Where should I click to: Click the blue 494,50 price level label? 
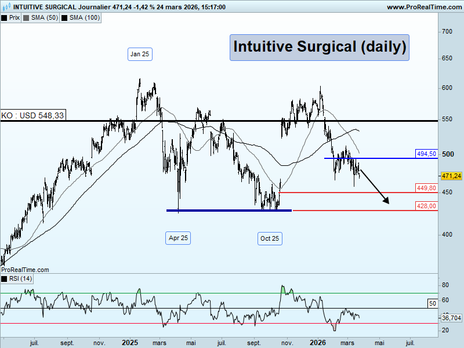426,154
